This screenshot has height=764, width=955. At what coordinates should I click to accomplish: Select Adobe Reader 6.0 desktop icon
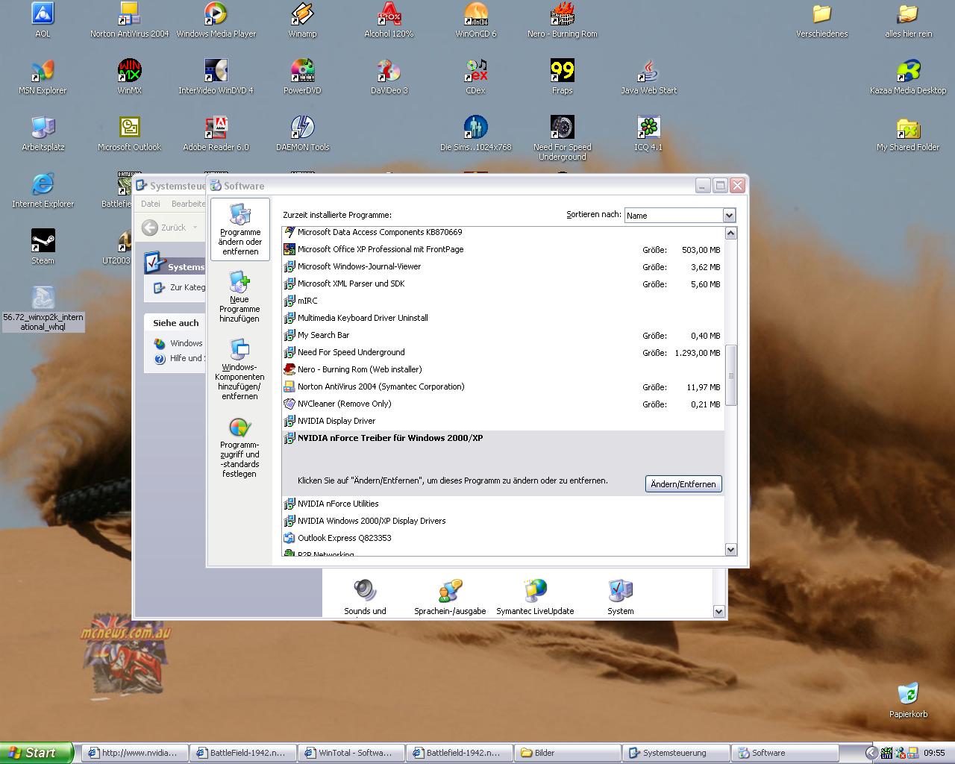216,133
